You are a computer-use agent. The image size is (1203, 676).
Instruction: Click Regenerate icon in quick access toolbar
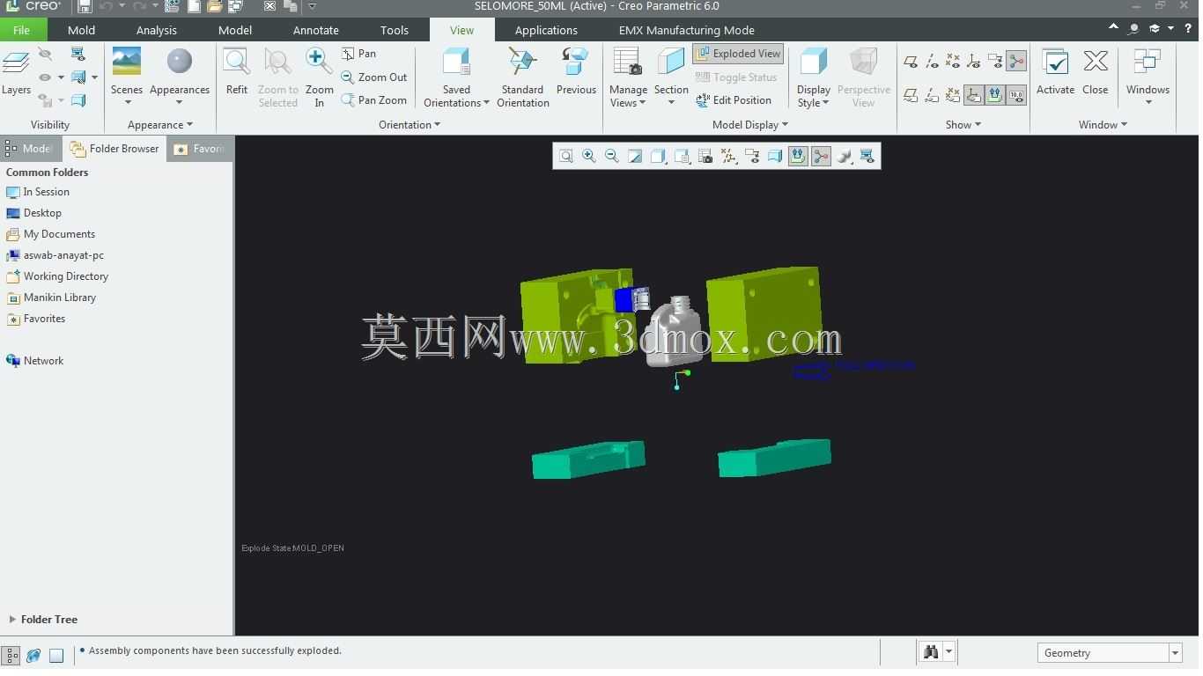(x=172, y=6)
